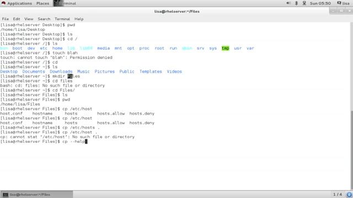Click 'etc' directory in root listing

(44, 48)
